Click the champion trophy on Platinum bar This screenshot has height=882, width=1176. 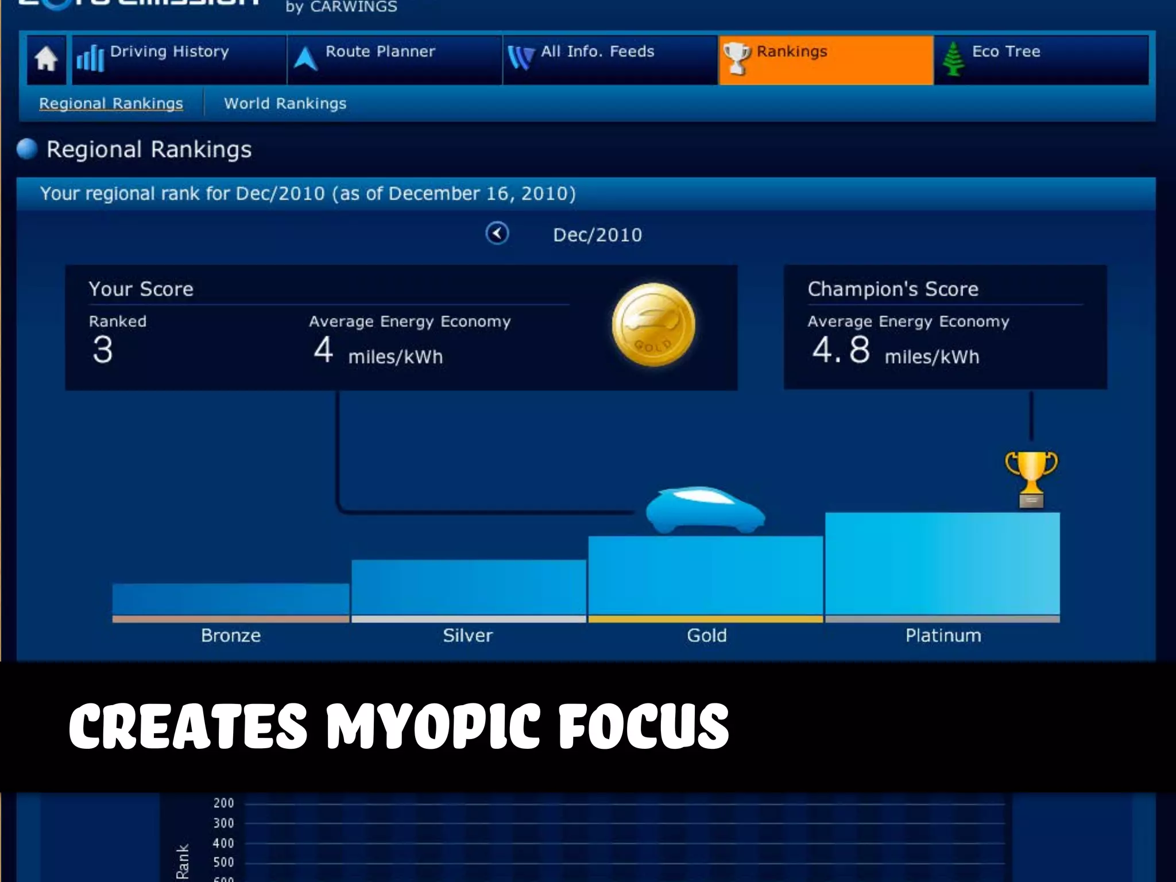1031,480
